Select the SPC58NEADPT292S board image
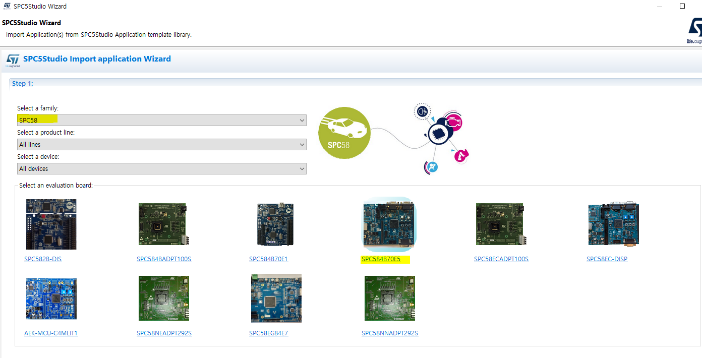The image size is (702, 358). (164, 298)
